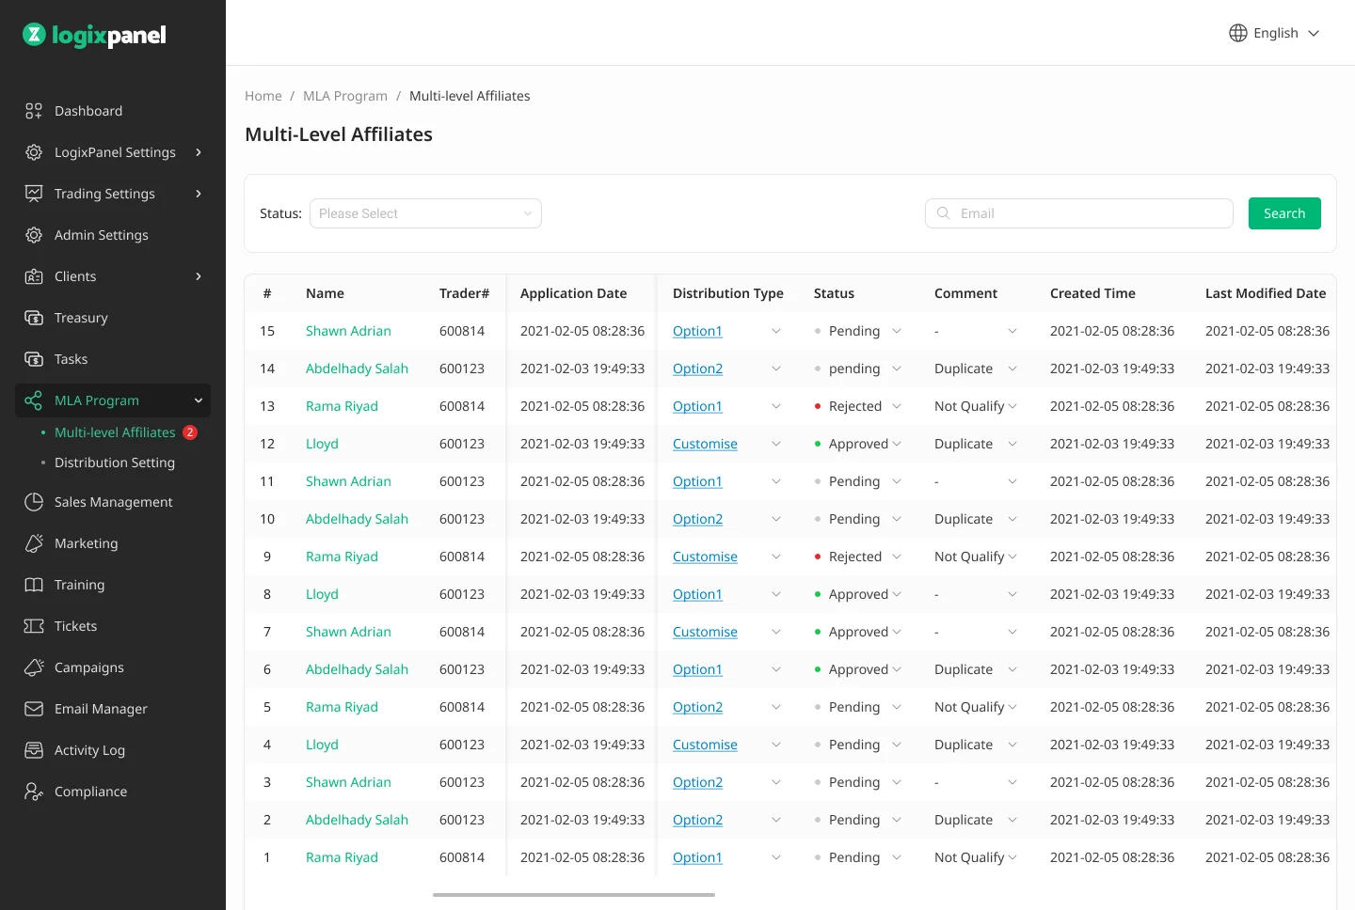Click the Sales Management pie chart icon
Image resolution: width=1355 pixels, height=910 pixels.
[x=34, y=502]
